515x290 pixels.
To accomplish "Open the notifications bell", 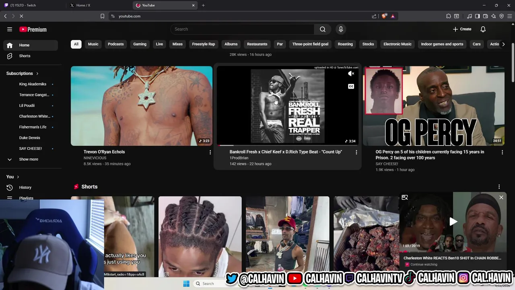I will [483, 29].
